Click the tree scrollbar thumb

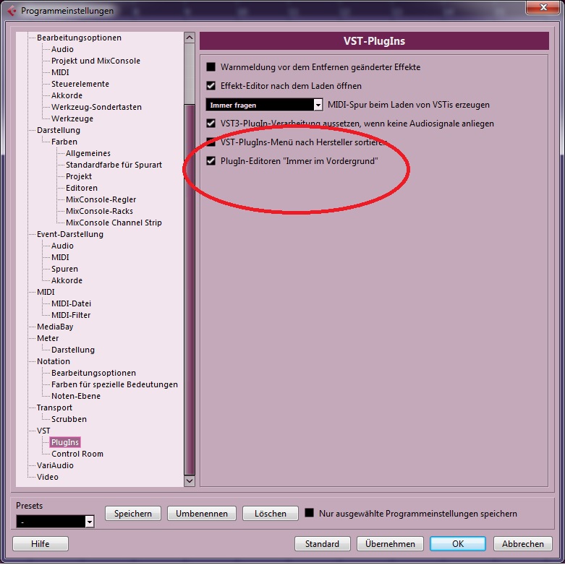tap(190, 289)
